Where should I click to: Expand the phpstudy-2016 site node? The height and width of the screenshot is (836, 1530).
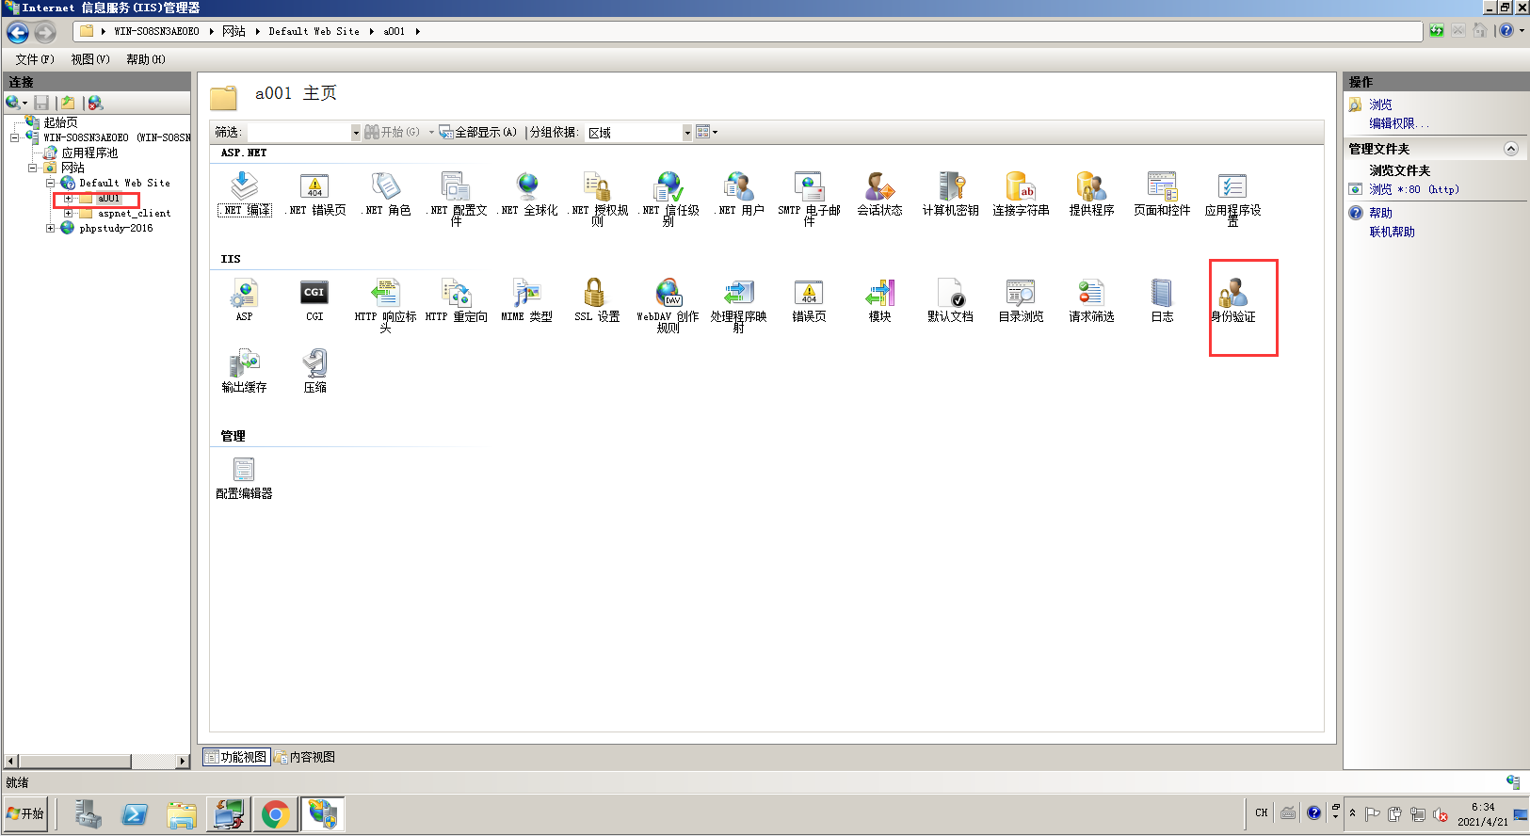(50, 228)
